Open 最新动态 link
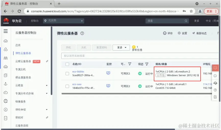The height and width of the screenshot is (130, 221). click(200, 33)
